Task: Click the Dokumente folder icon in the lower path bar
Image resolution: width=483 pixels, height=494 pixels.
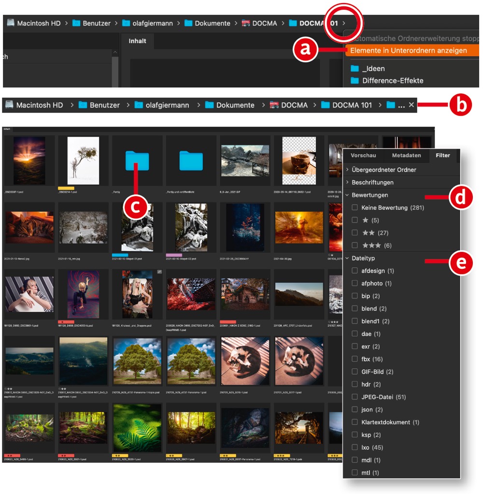Action: 210,105
